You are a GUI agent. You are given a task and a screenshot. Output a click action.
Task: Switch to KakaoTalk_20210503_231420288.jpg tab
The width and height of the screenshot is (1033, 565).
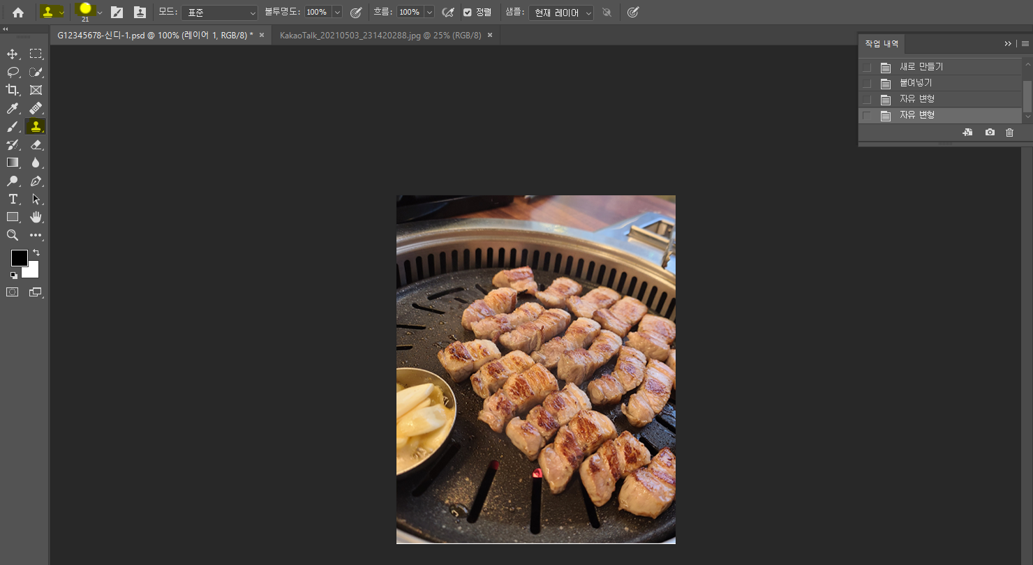coord(380,35)
